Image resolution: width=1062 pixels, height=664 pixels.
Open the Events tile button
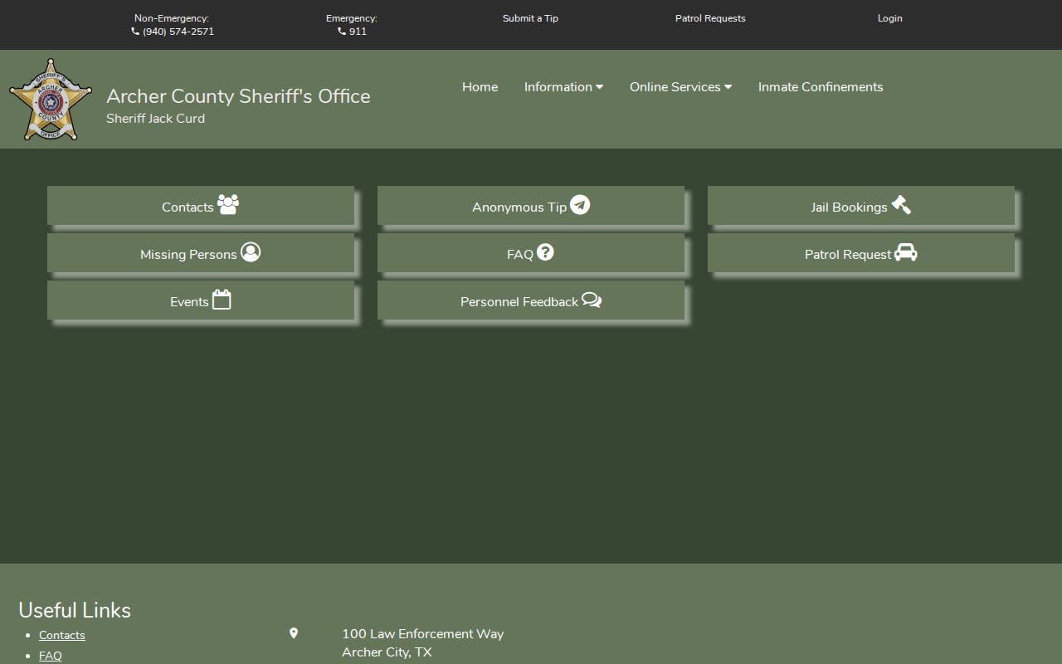point(201,300)
